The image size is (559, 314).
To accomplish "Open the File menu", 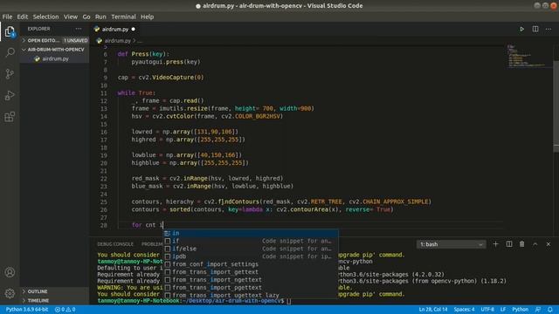I will pos(7,17).
